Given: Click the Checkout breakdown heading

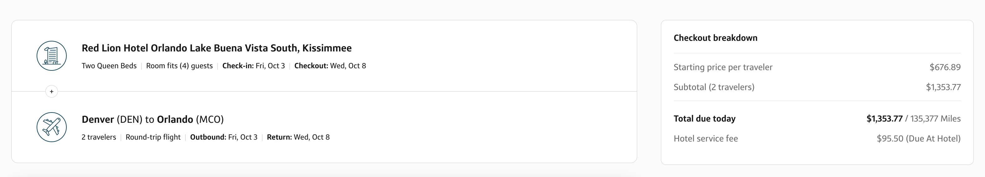Looking at the screenshot, I should point(715,38).
